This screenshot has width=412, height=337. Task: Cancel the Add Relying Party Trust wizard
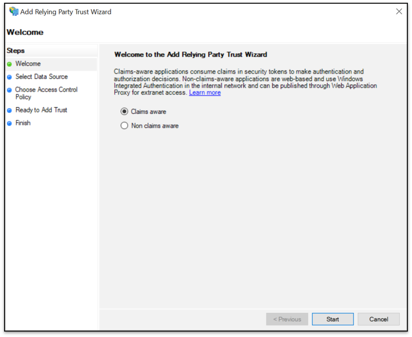(378, 319)
